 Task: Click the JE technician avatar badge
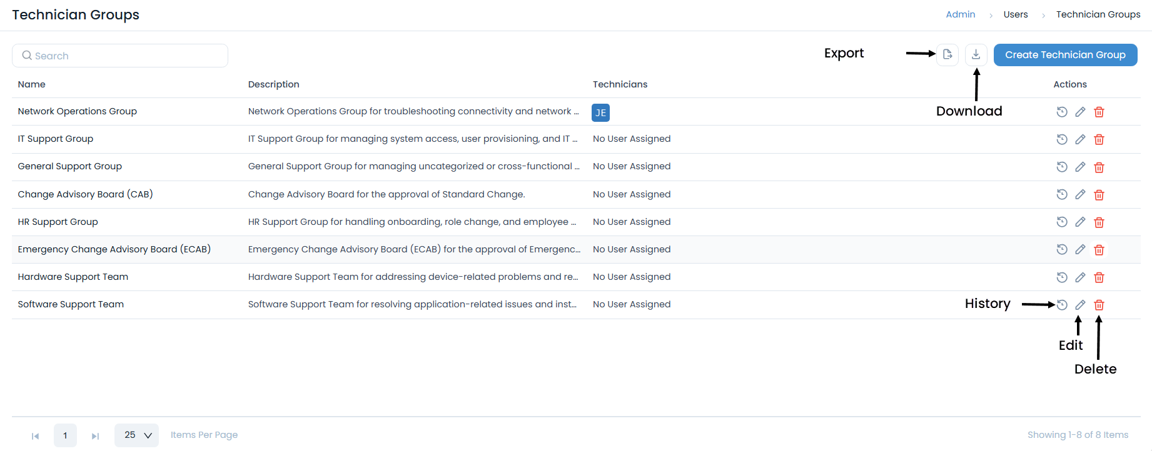pos(600,113)
